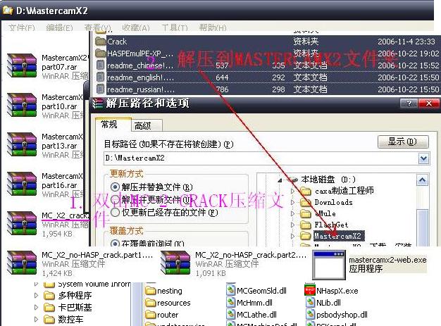This screenshot has width=441, height=326.
Task: Select the mastercamx2-web.exe application icon
Action: [x=329, y=265]
